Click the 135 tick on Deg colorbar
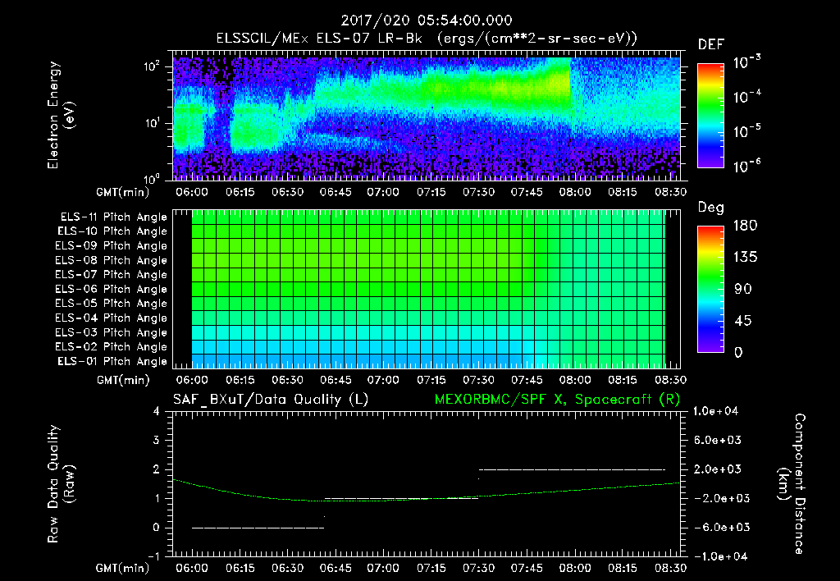840x581 pixels. [746, 258]
